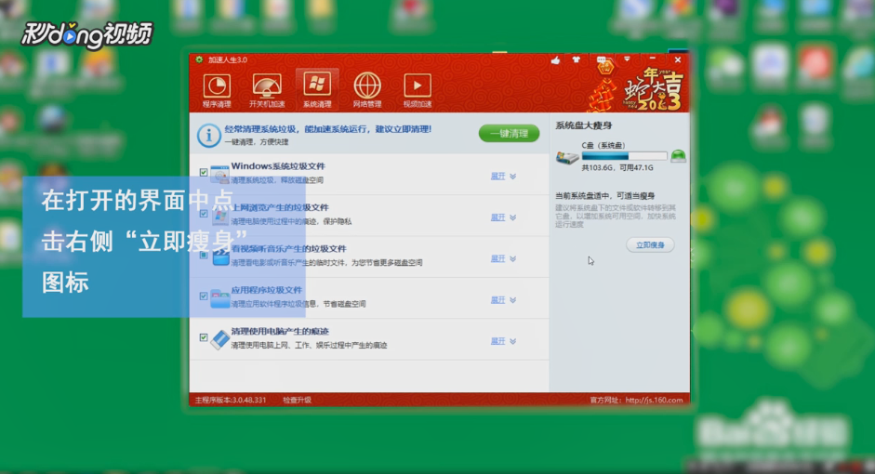Click the 当前系统盘适中，可适当瘦身 text

tap(605, 196)
